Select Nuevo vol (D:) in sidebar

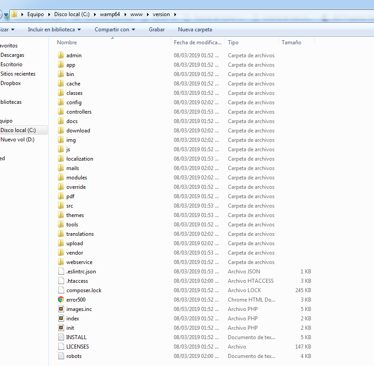[x=17, y=140]
